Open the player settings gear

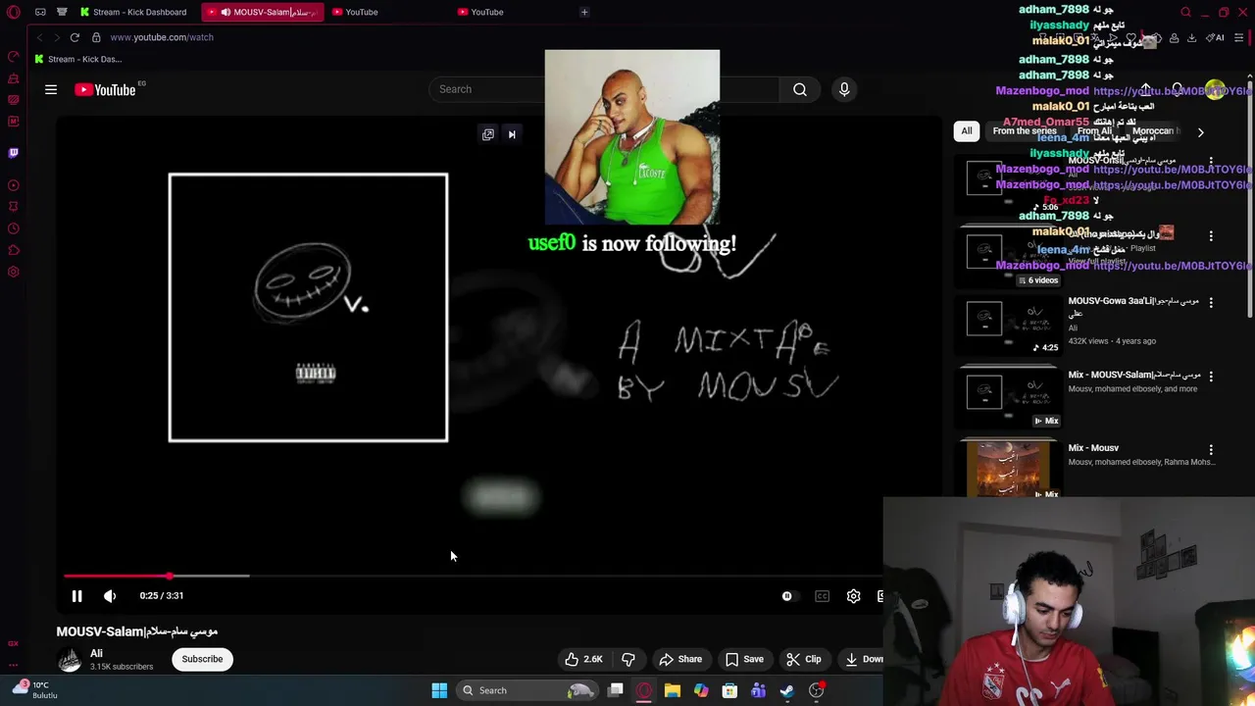point(853,595)
